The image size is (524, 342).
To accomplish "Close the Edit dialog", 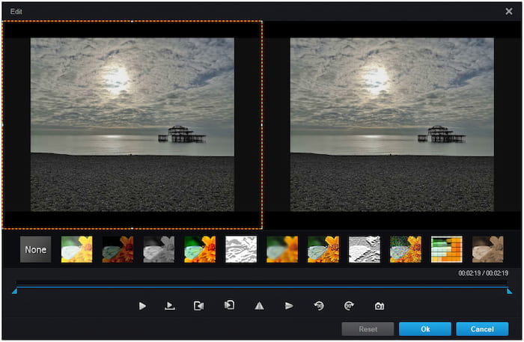I will coord(509,11).
